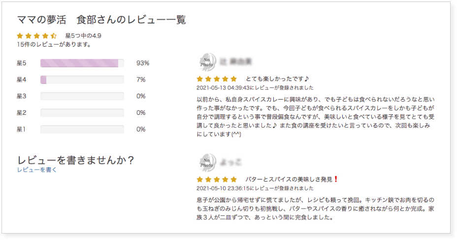Screen dimensions: 458x241
Task: Click the 星5 rating bar at 93%
Action: click(x=82, y=63)
